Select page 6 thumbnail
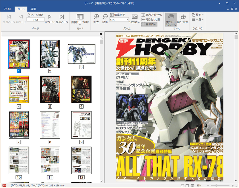239x188 pixels. coord(82,90)
